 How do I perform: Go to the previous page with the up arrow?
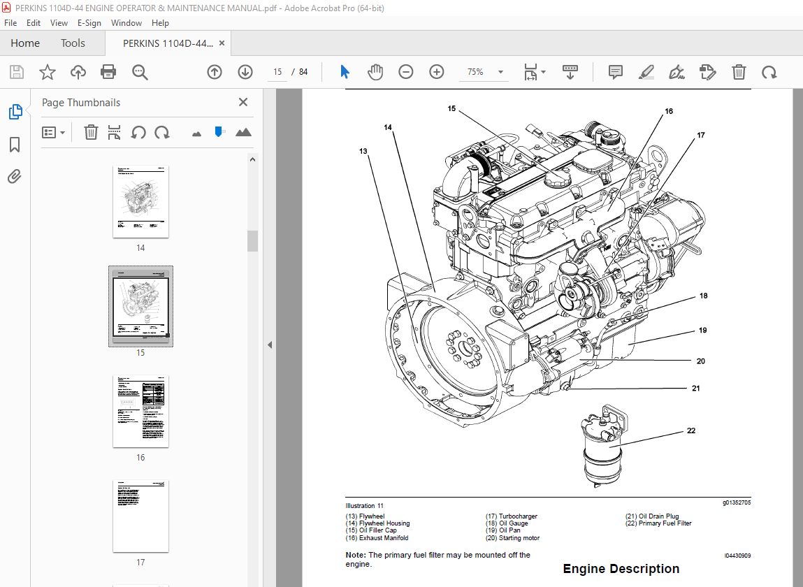pyautogui.click(x=215, y=72)
